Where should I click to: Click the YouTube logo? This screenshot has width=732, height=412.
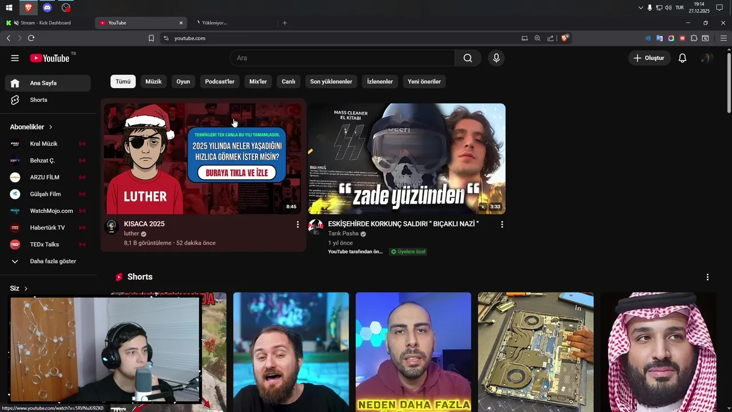coord(50,58)
